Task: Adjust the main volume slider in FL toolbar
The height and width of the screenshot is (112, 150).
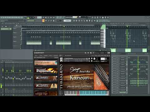Action: (x=31, y=21)
